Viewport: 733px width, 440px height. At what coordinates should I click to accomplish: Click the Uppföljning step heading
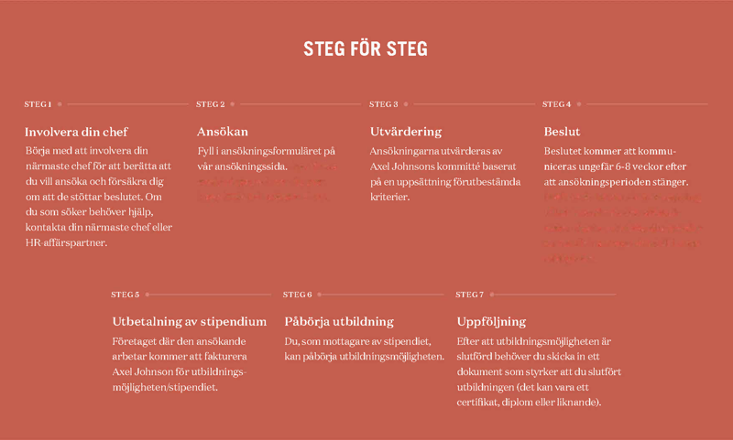[x=491, y=322]
